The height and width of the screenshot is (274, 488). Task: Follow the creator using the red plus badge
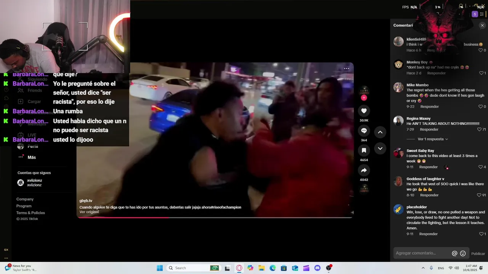click(x=364, y=98)
